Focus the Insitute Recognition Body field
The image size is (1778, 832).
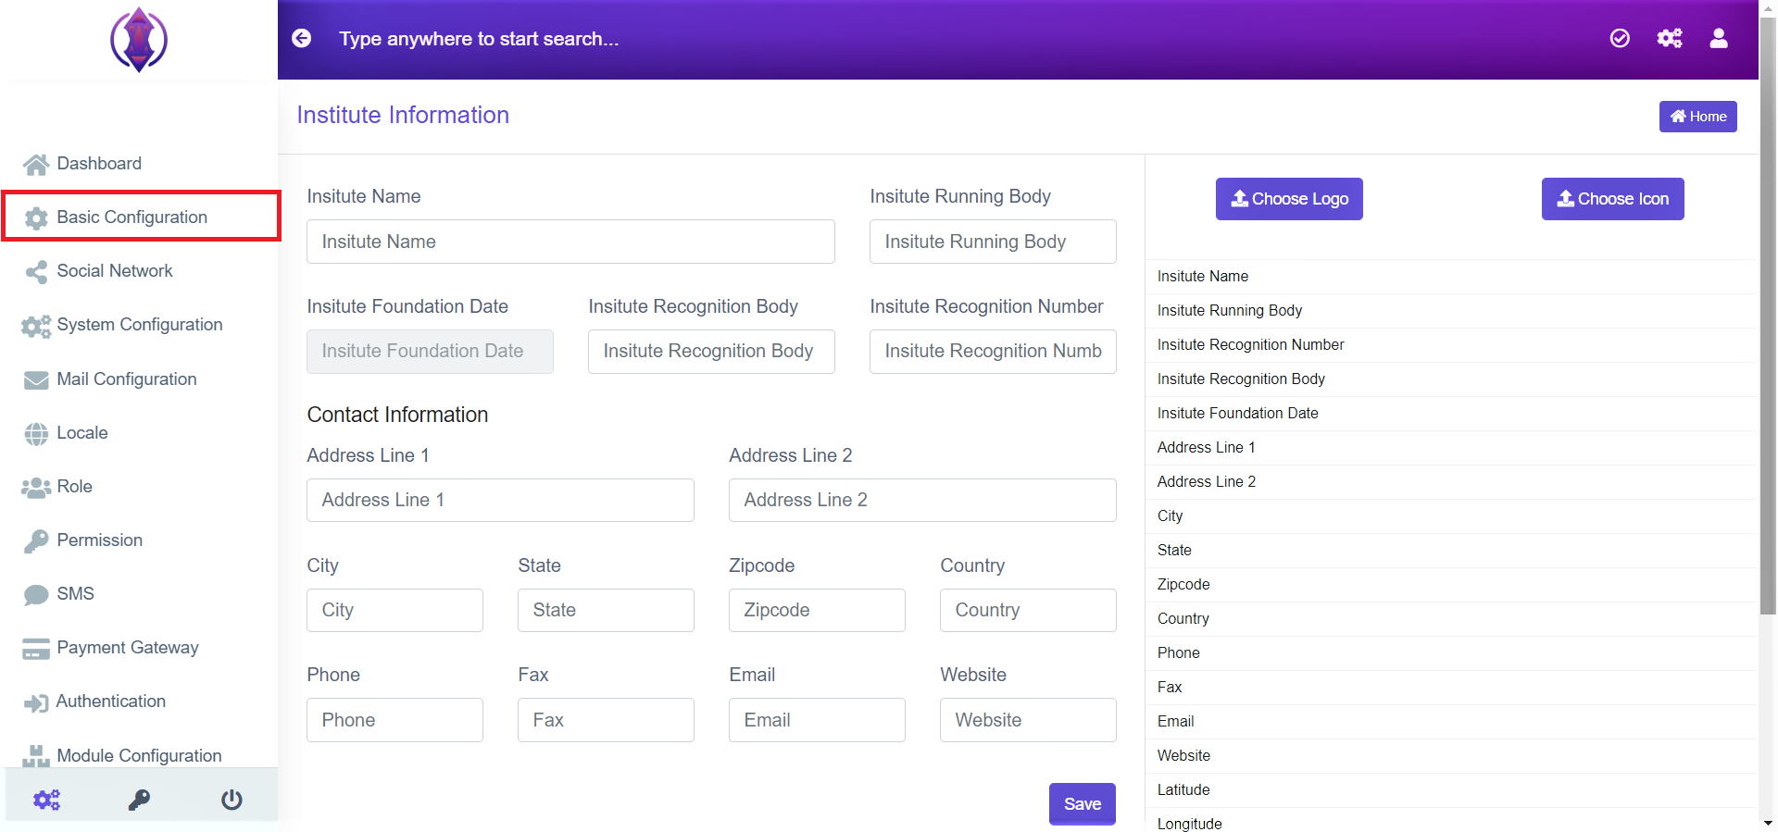(x=711, y=352)
